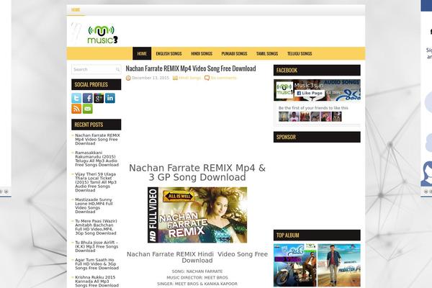
Task: Open the Google Plus social profile icon
Action: pos(99,98)
